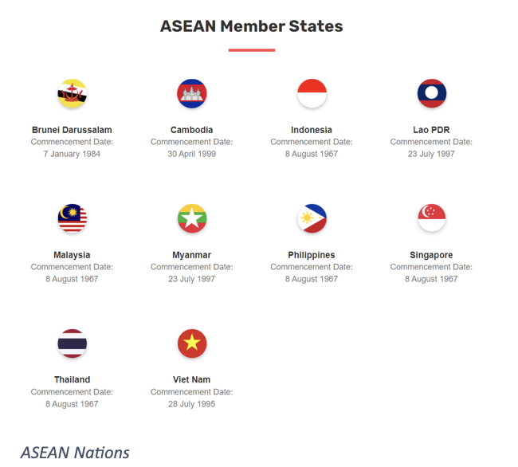
Task: Select the Malaysia country name link
Action: [72, 255]
